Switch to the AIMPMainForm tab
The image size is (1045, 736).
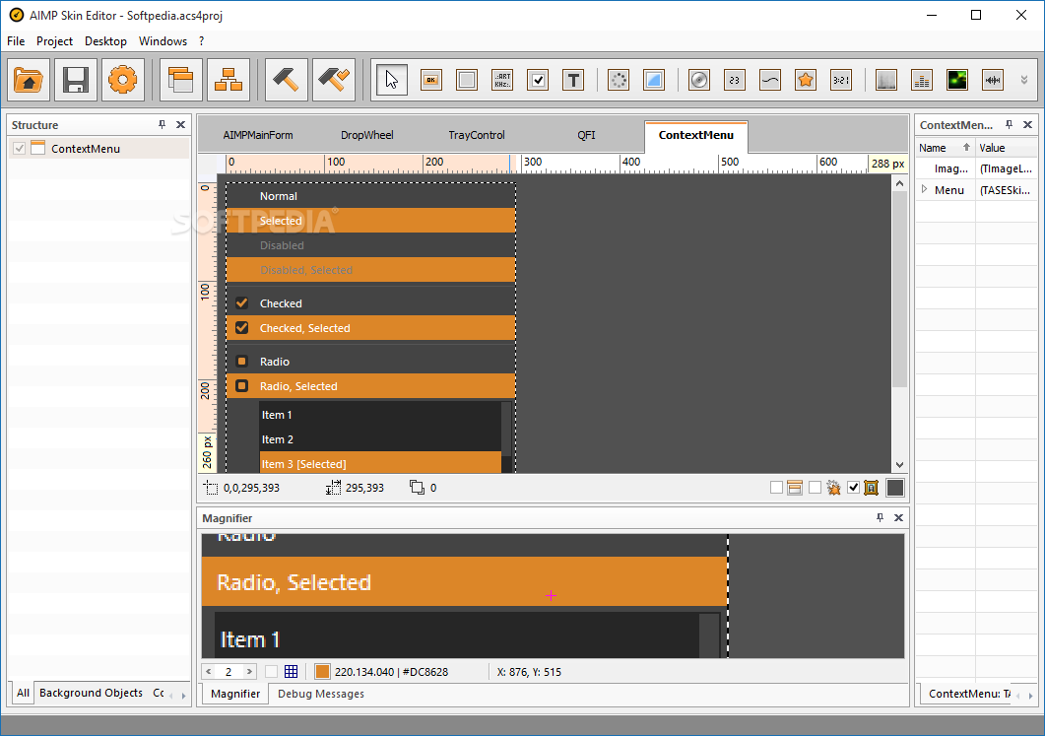point(258,135)
